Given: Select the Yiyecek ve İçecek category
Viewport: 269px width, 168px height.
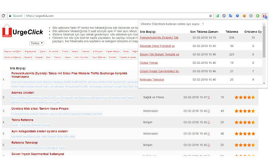Looking at the screenshot, I should tap(128, 57).
